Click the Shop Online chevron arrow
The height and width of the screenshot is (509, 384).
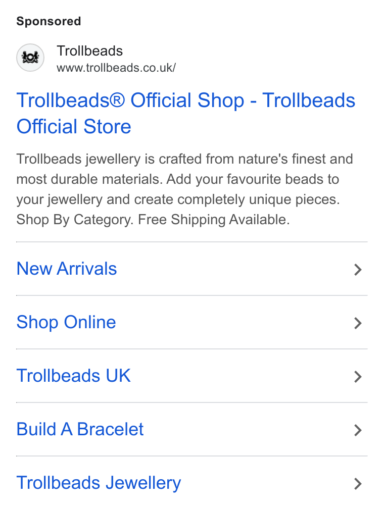(x=358, y=323)
